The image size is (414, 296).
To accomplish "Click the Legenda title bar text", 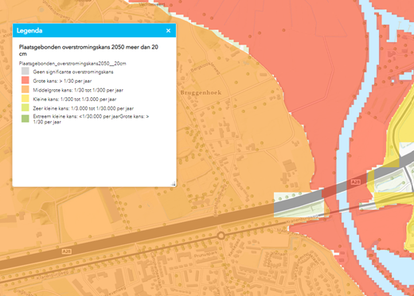I will click(29, 30).
